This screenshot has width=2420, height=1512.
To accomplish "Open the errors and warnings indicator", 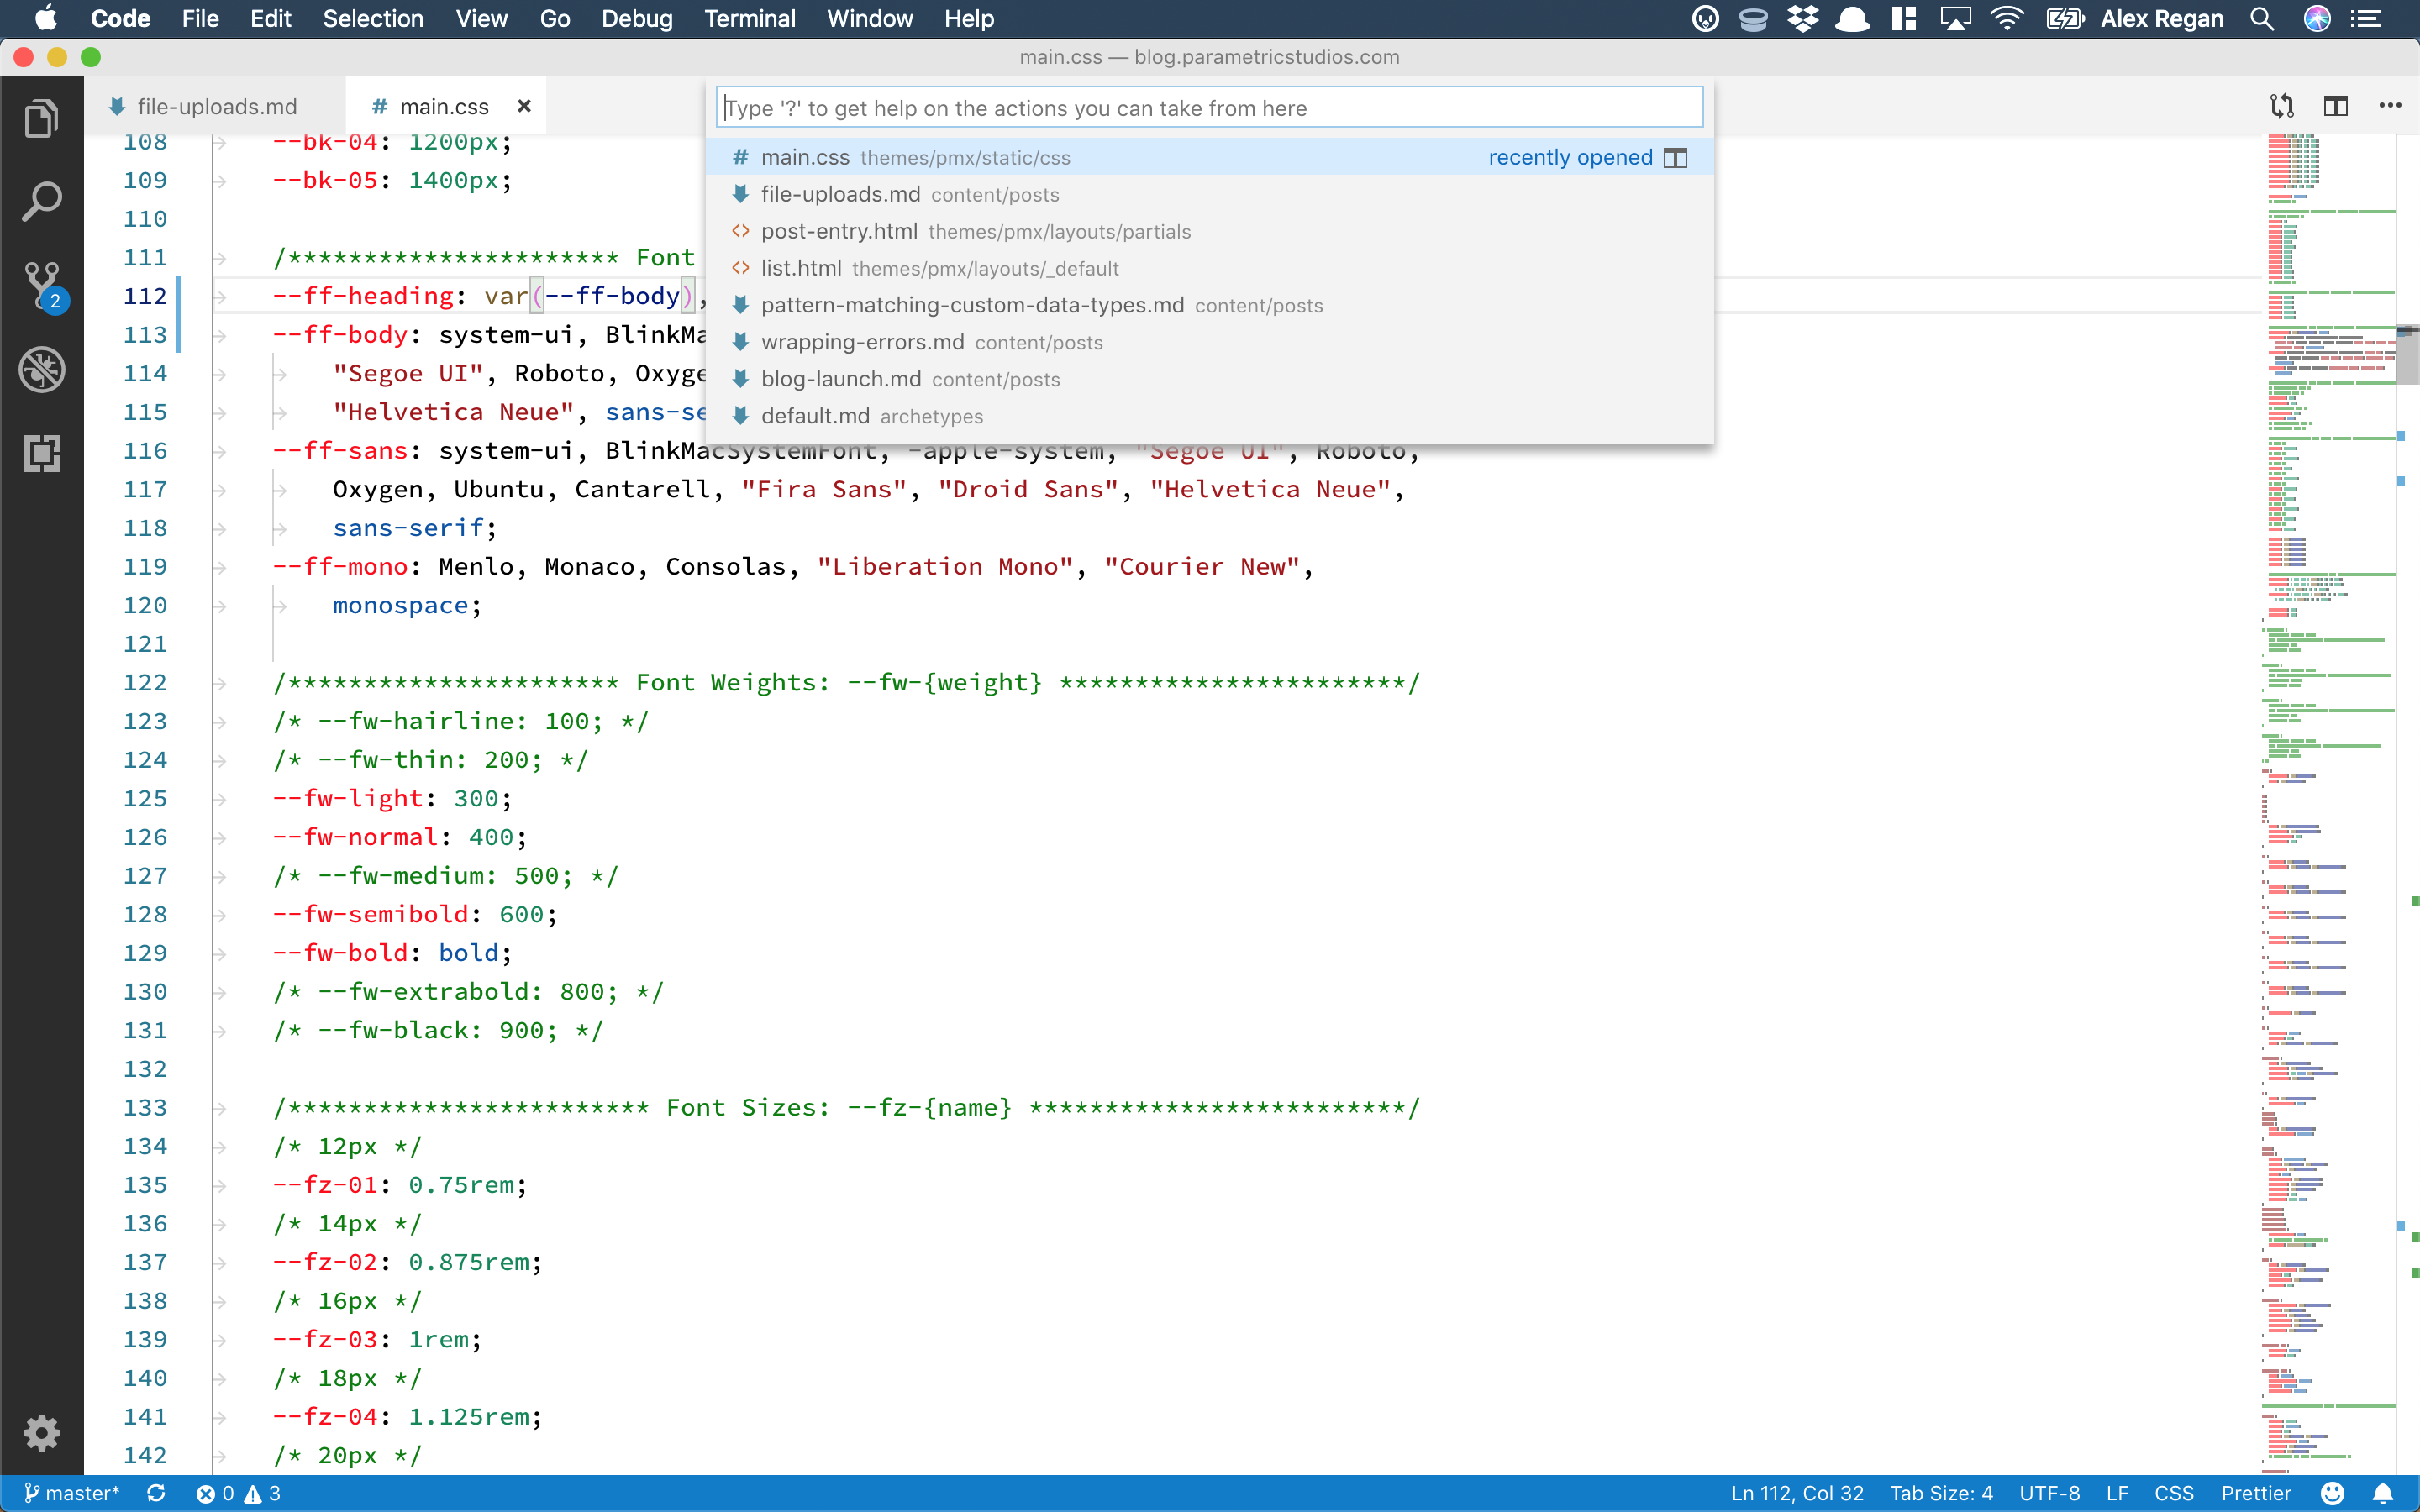I will [x=239, y=1493].
